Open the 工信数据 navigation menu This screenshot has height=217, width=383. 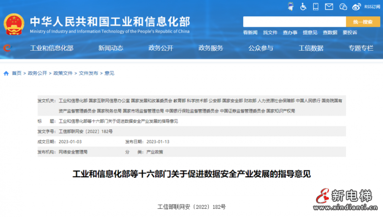coord(311,48)
